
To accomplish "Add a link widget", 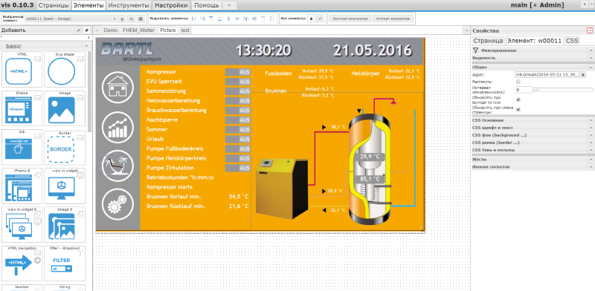I will [22, 147].
